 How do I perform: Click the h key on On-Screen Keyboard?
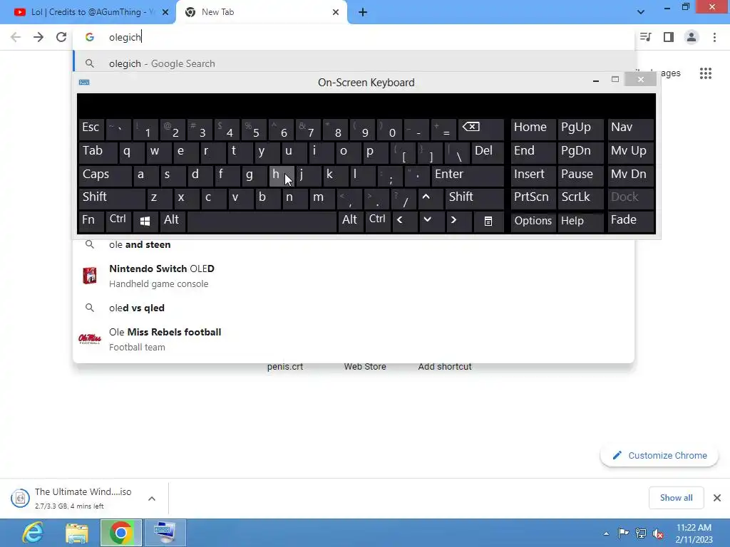(x=281, y=175)
